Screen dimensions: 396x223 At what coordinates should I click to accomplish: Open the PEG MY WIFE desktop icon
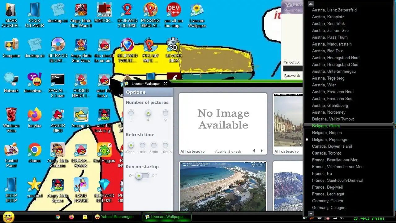tap(150, 50)
